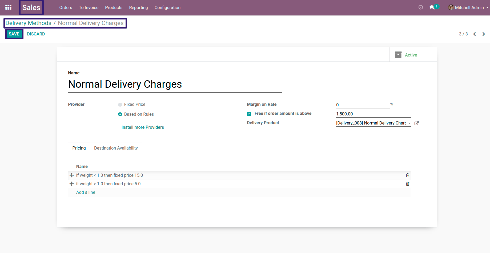Open the conversations chat icon
Image resolution: width=490 pixels, height=253 pixels.
click(x=432, y=7)
